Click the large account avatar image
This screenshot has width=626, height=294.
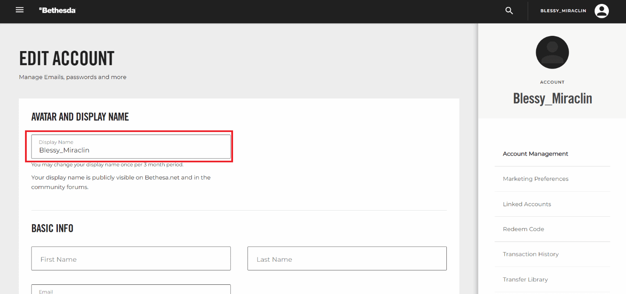click(x=552, y=52)
